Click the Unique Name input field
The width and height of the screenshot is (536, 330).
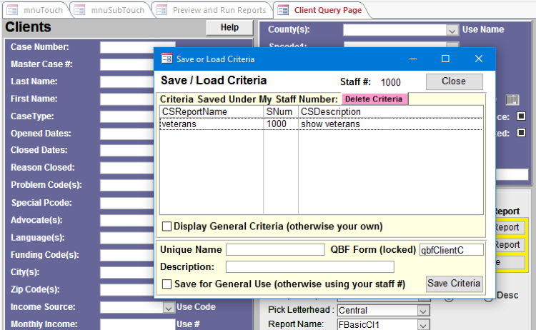(275, 250)
